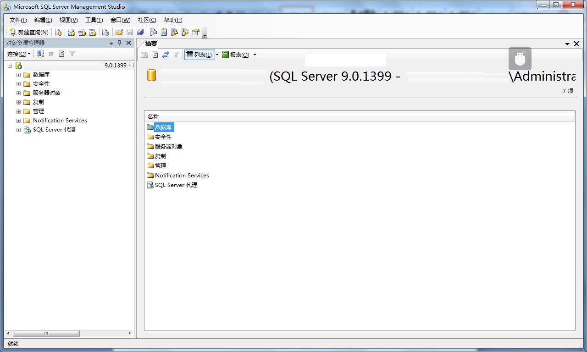The width and height of the screenshot is (587, 352).
Task: Select 复制 folder in summary list
Action: tap(161, 156)
